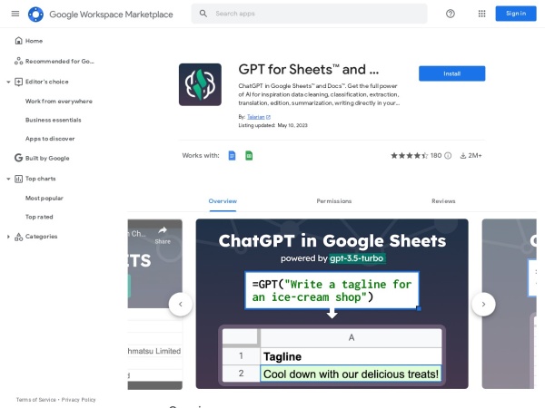Click the Recommended for Google icon

[x=18, y=61]
